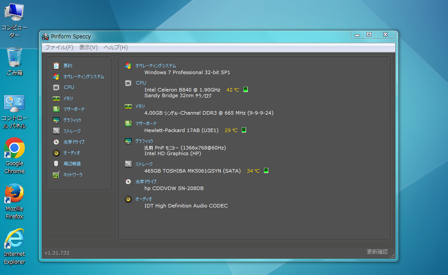Click audio speaker icon in summary pane

coord(128,199)
